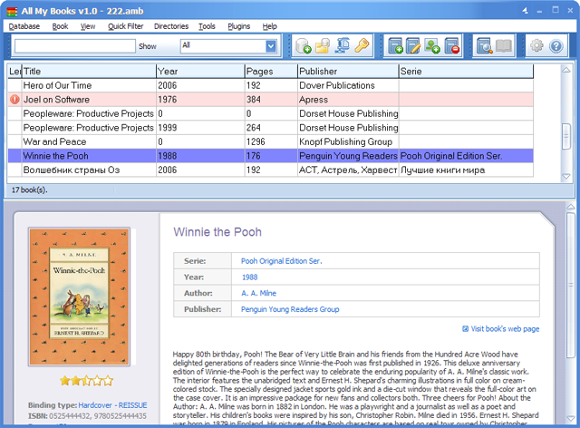Screen dimensions: 580x428
Task: Click the 1296 pages cell
Action: (x=271, y=141)
